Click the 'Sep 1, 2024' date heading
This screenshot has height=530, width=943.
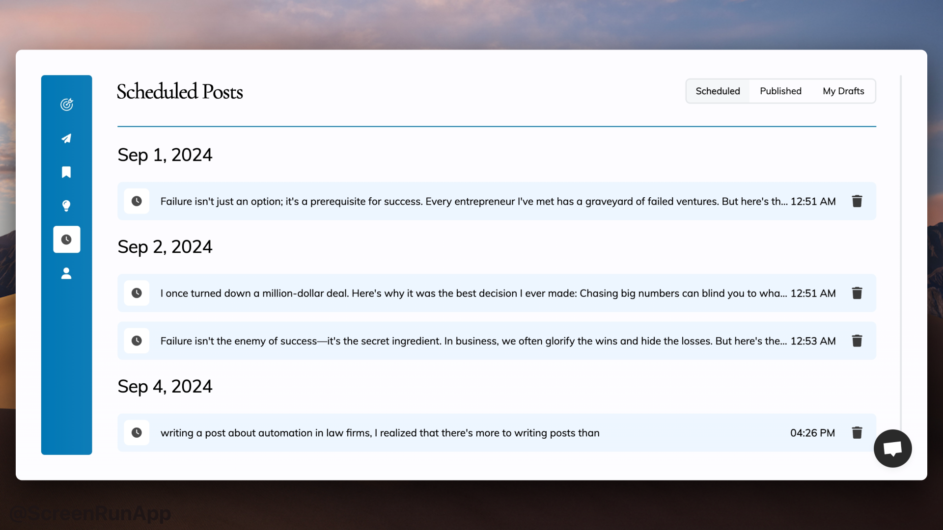(165, 155)
